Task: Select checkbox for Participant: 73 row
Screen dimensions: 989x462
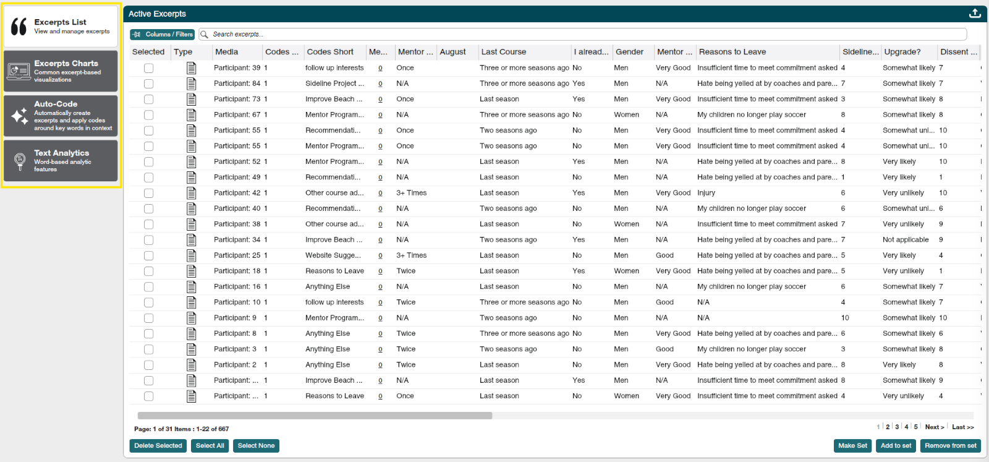Action: 149,99
